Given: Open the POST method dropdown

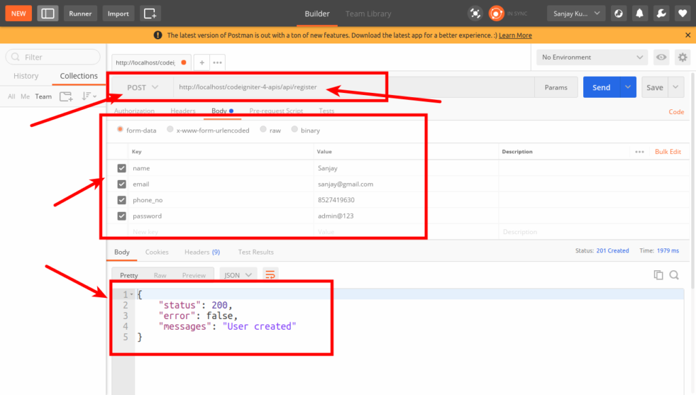Looking at the screenshot, I should pos(143,88).
